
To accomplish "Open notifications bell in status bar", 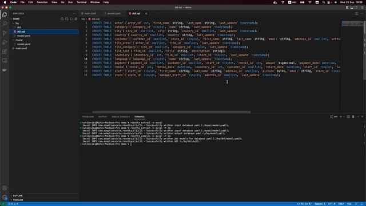I will tap(362, 204).
